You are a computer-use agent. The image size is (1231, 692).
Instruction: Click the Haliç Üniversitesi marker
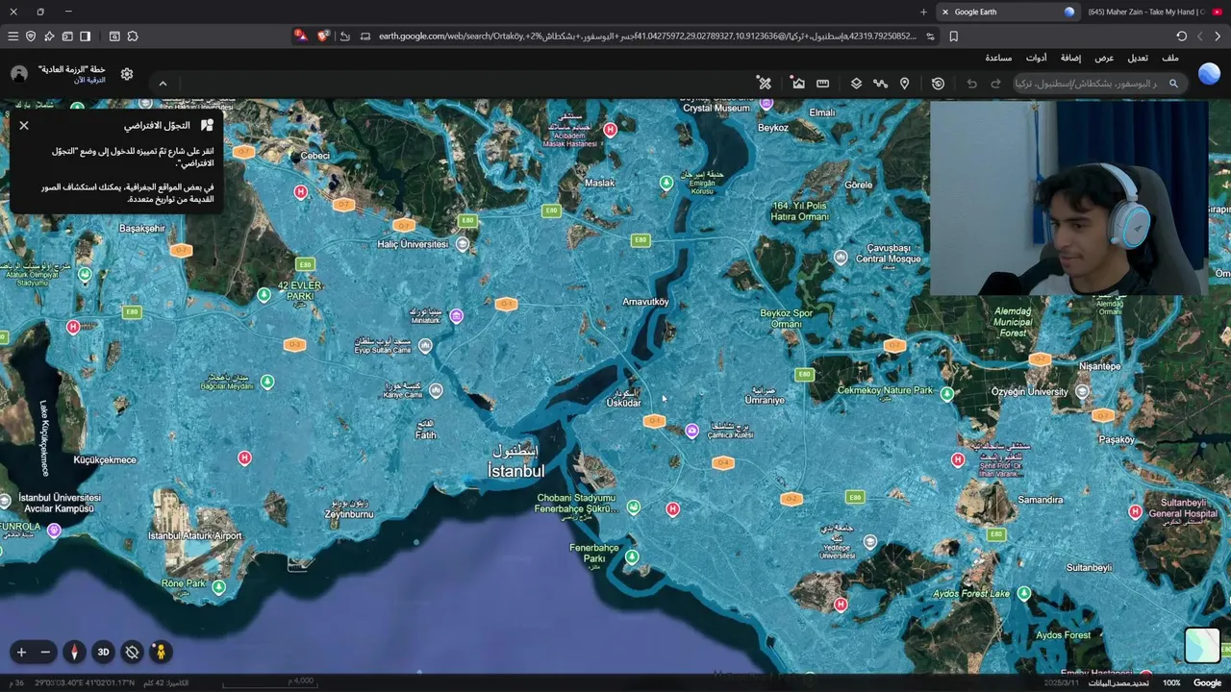point(463,244)
